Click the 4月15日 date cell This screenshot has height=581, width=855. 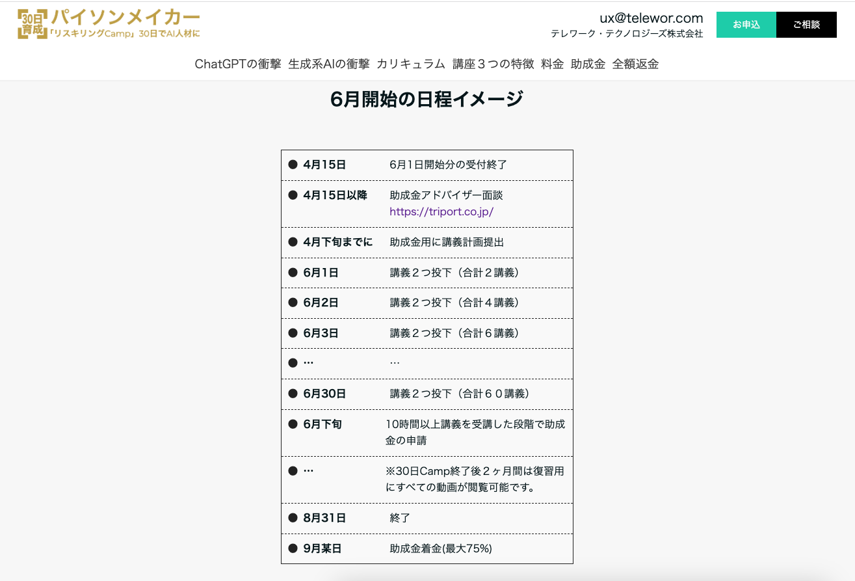coord(324,165)
